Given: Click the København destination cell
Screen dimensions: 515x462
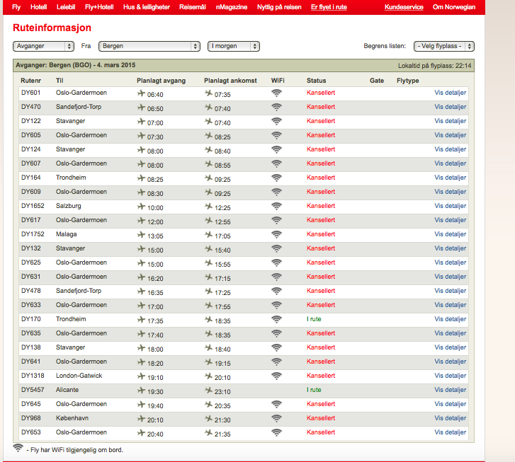Looking at the screenshot, I should 72,418.
